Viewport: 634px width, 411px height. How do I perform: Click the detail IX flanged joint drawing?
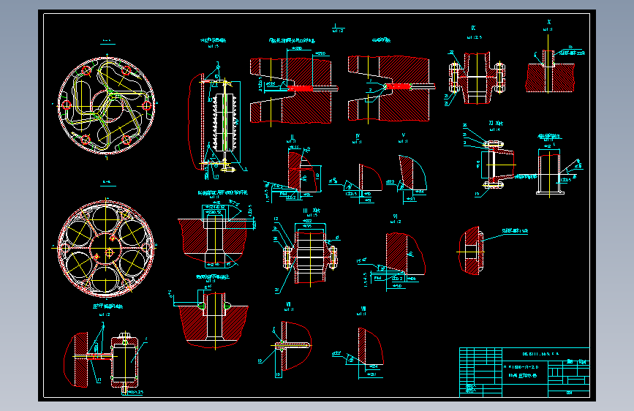(x=477, y=78)
